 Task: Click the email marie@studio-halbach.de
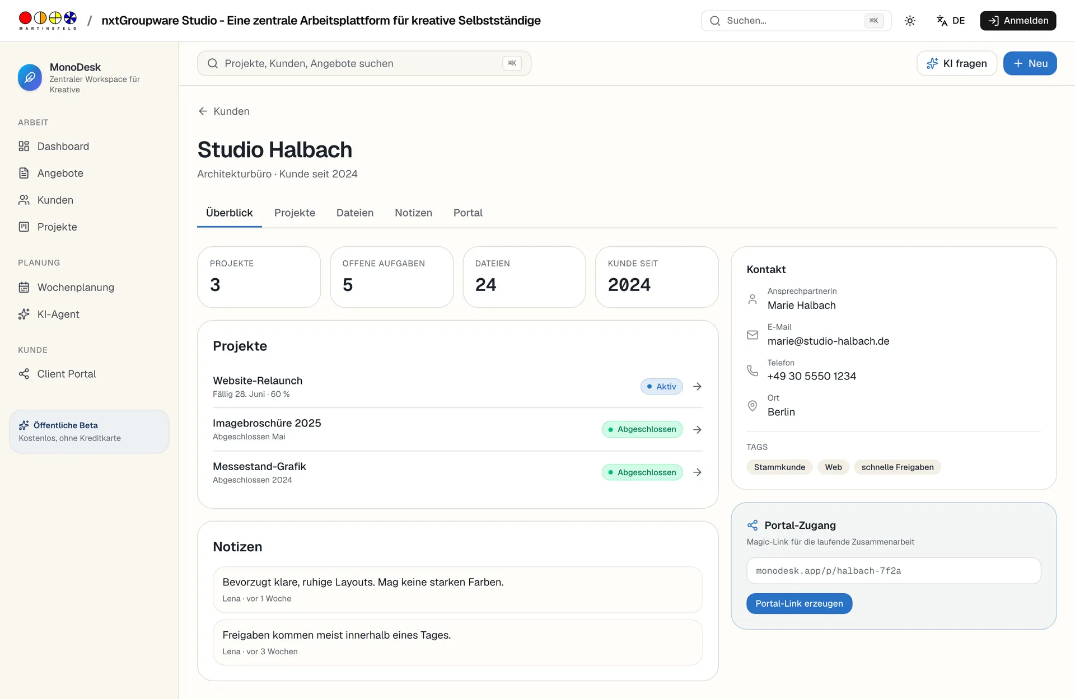pyautogui.click(x=828, y=341)
